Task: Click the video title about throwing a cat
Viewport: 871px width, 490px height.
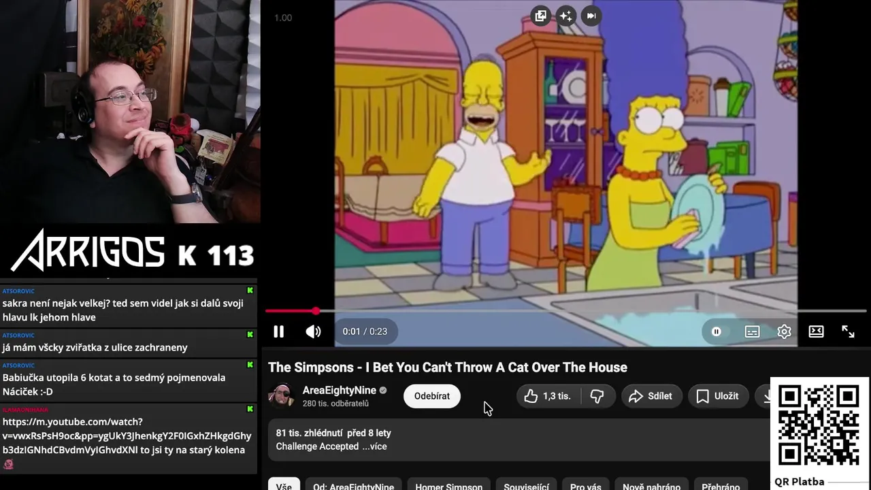Action: pos(448,367)
